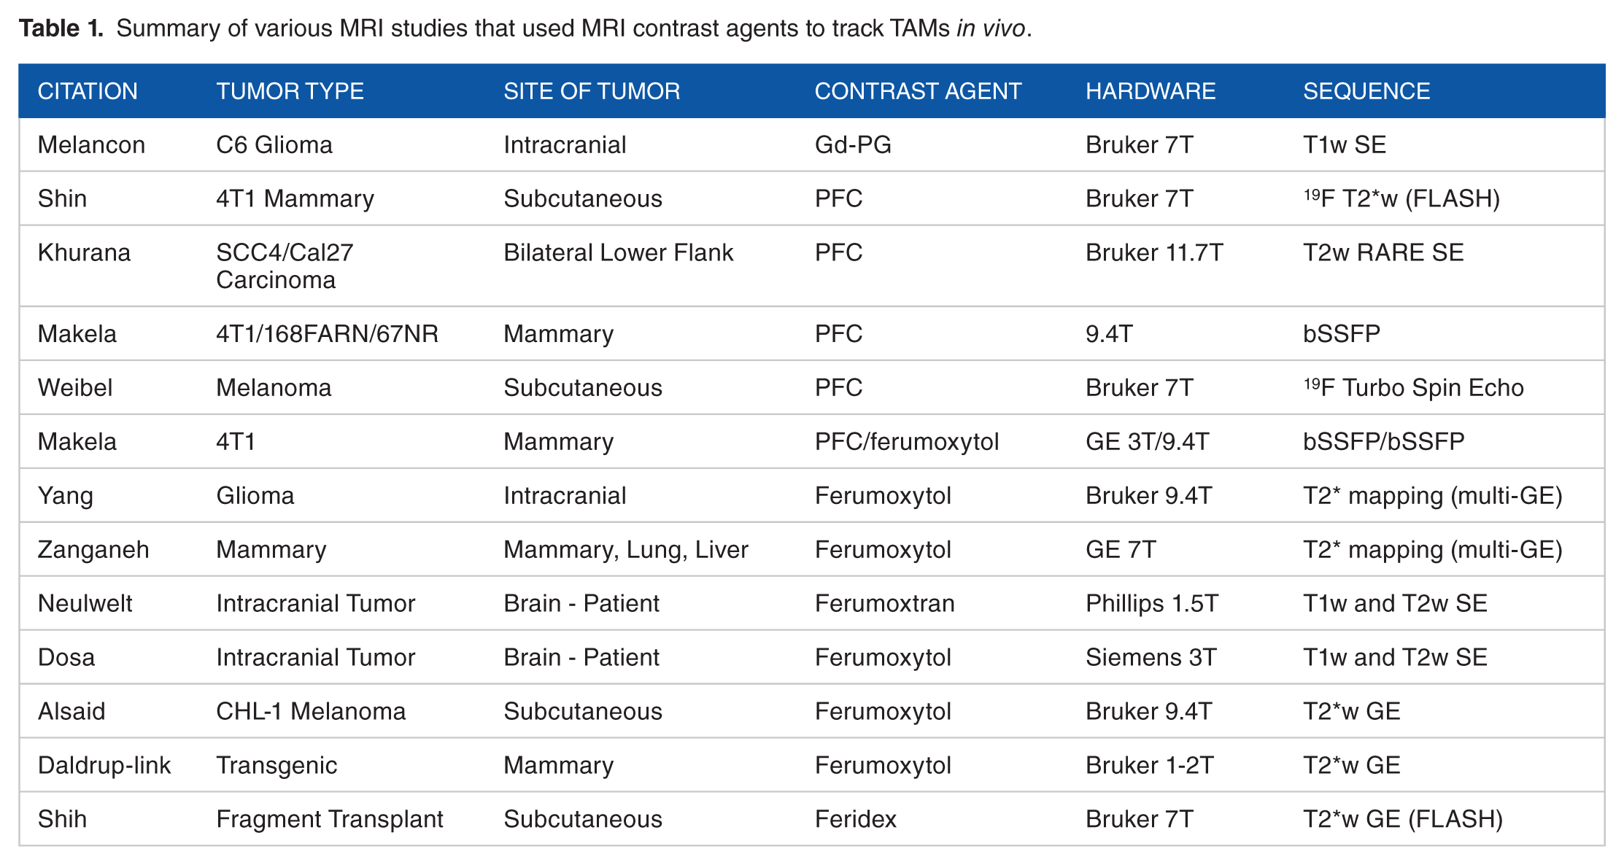Click the 19F Turbo Spin Echo sequence cell
The image size is (1624, 865).
(1413, 387)
